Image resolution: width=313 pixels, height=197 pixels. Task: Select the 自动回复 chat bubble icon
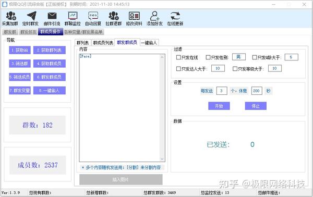coord(93,19)
